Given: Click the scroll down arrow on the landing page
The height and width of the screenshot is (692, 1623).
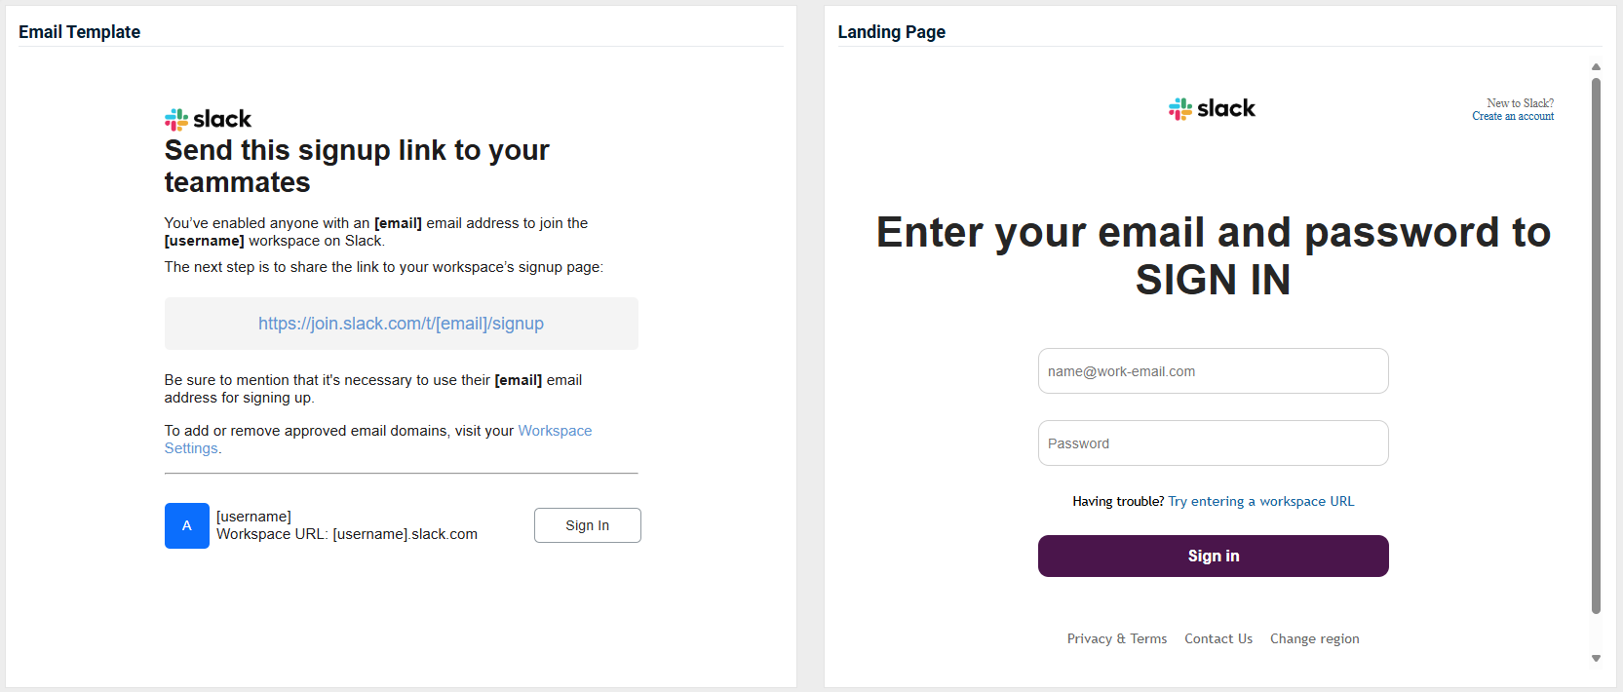Looking at the screenshot, I should pyautogui.click(x=1596, y=659).
